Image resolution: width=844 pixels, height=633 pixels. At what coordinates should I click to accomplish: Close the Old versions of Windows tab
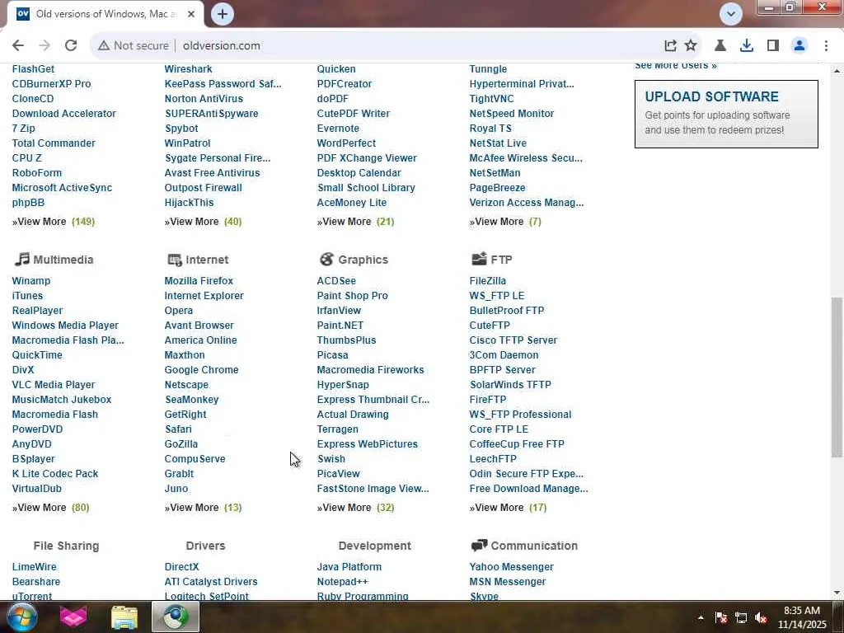[190, 14]
